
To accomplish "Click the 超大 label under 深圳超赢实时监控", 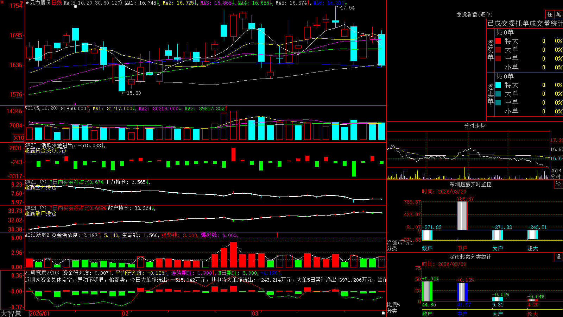I will point(533,248).
